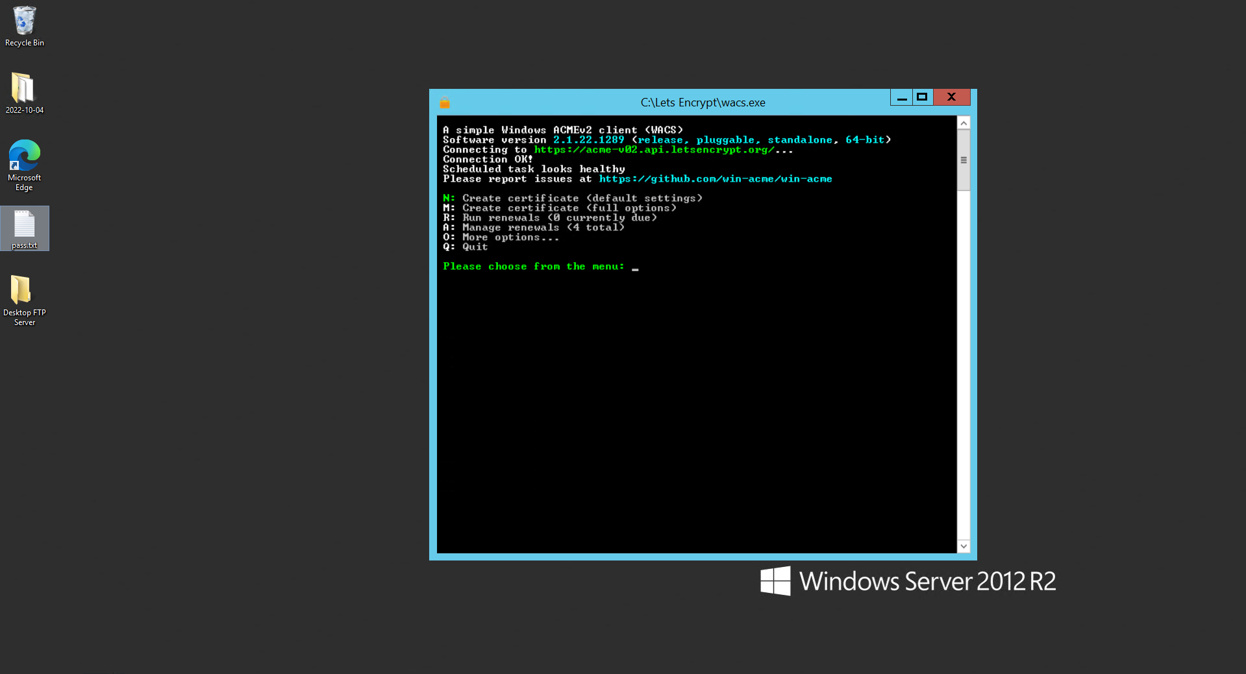The image size is (1246, 674).
Task: Click "Q: Quit" menu line
Action: click(x=466, y=247)
